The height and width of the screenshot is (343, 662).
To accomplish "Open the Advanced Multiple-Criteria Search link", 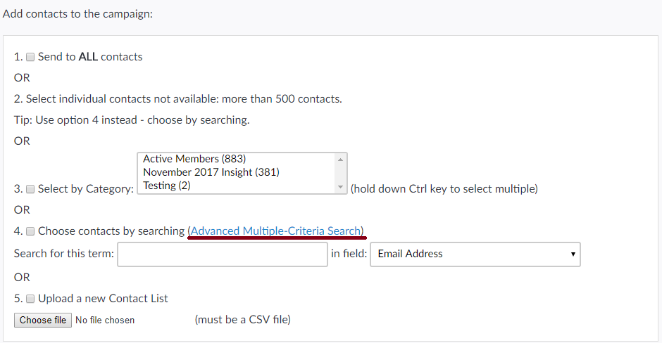I will (x=276, y=231).
